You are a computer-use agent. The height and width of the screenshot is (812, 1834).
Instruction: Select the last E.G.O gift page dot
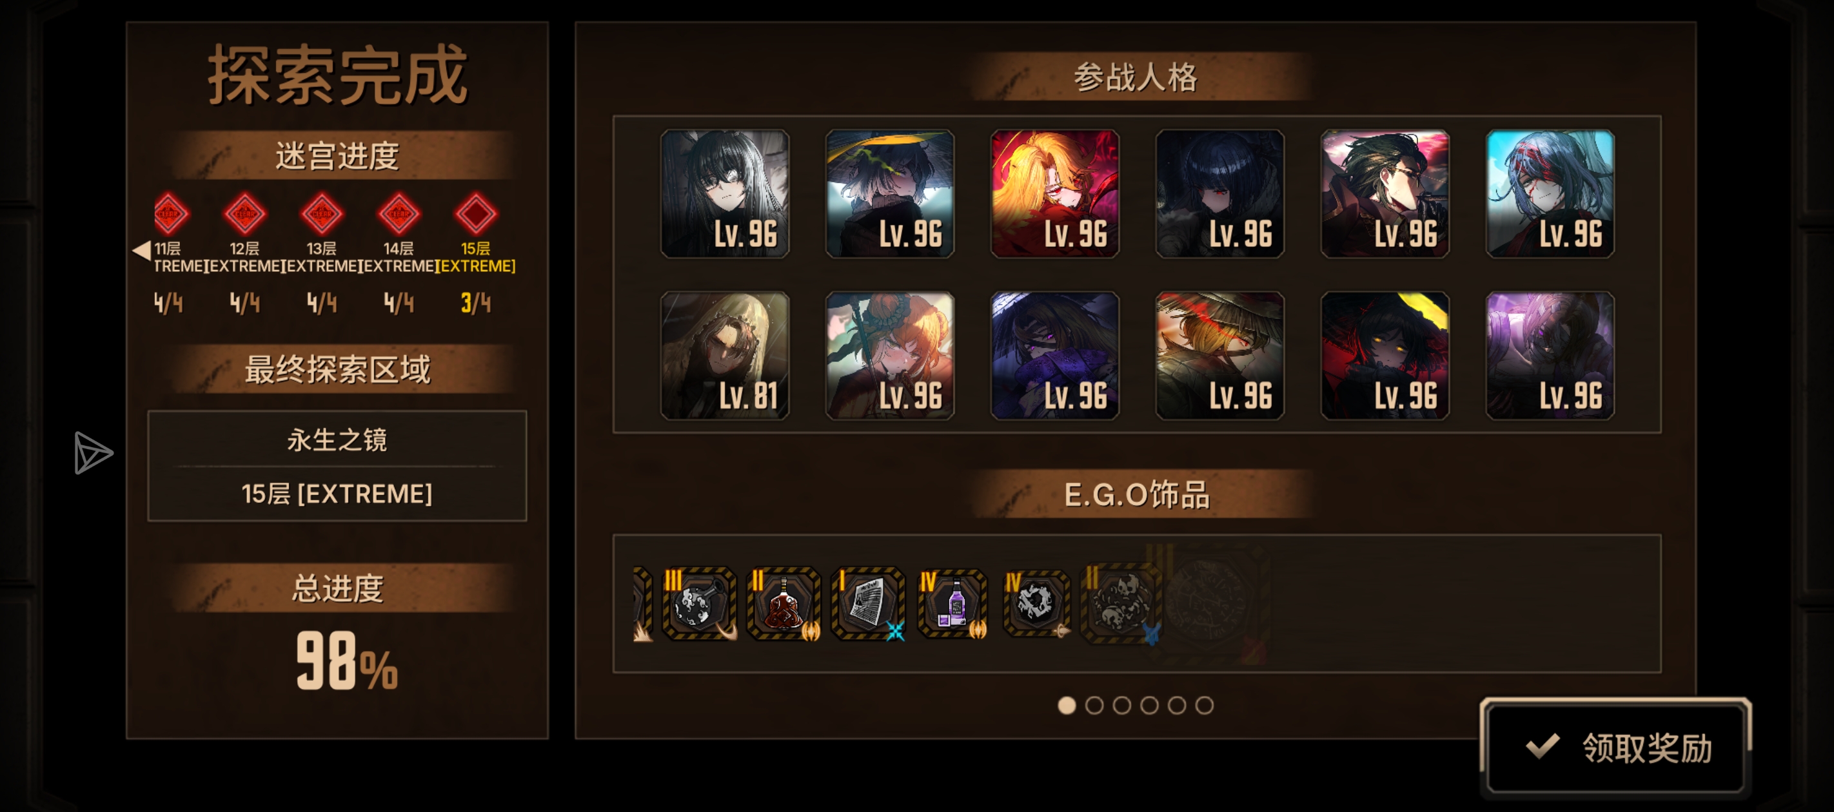pos(1205,705)
